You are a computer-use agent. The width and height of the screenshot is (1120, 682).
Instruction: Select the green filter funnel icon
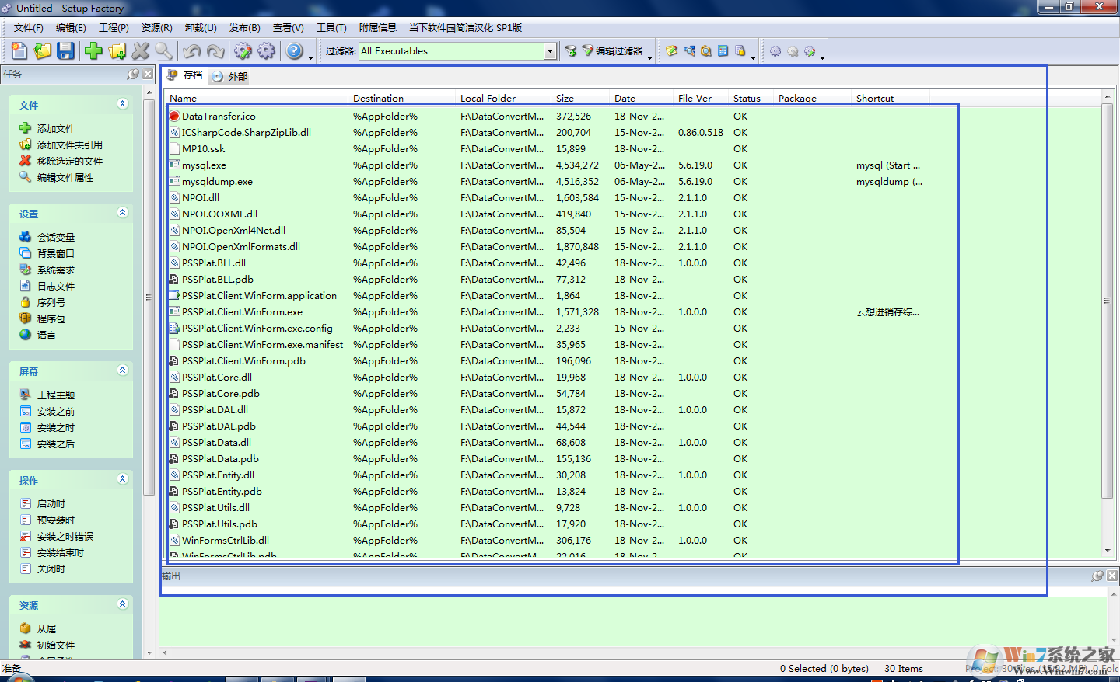point(571,50)
